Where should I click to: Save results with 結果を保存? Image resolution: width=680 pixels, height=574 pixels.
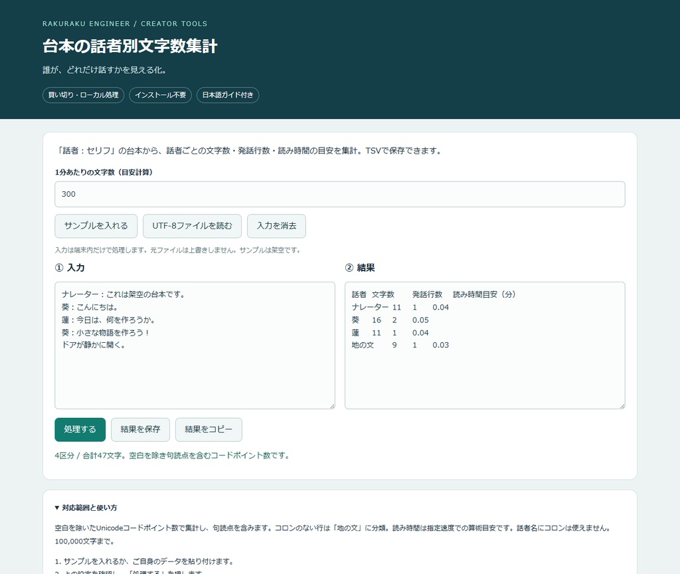[140, 430]
